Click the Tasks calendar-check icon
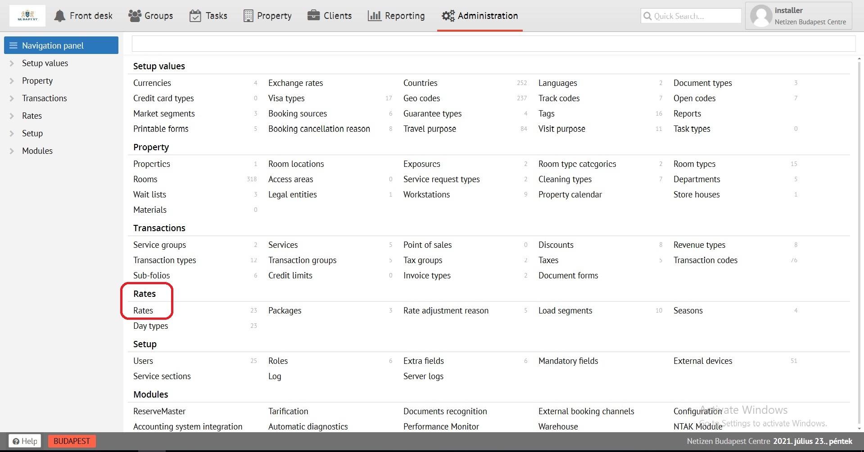 [195, 16]
